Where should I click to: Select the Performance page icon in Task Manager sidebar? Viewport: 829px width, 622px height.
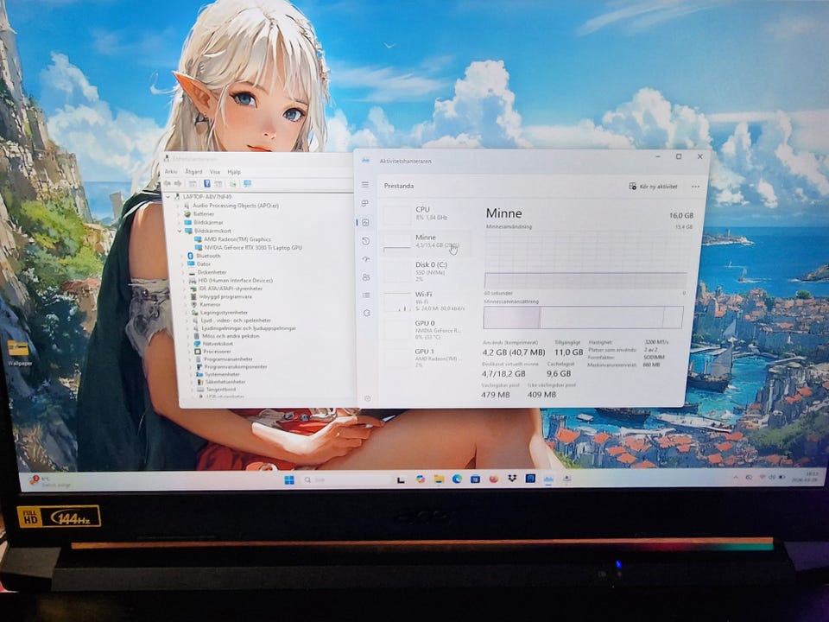[365, 222]
